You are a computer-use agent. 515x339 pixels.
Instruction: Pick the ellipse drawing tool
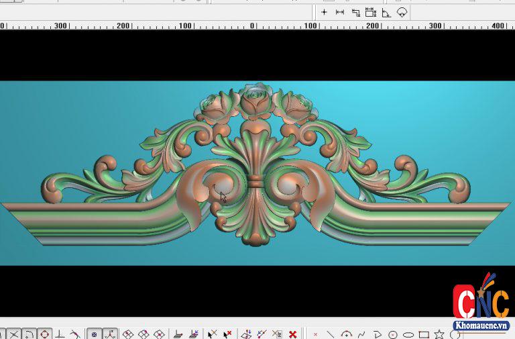click(408, 334)
